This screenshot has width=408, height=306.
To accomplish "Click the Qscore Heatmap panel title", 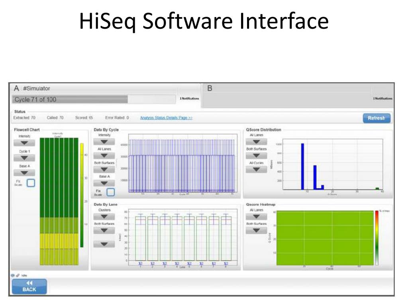I will (261, 204).
